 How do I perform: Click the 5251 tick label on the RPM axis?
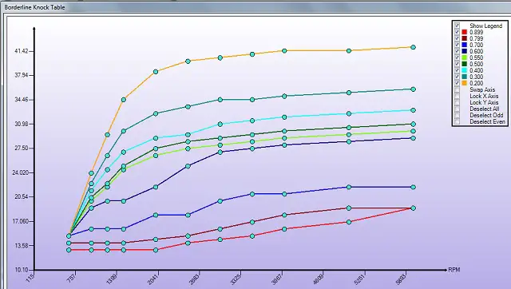click(x=359, y=279)
